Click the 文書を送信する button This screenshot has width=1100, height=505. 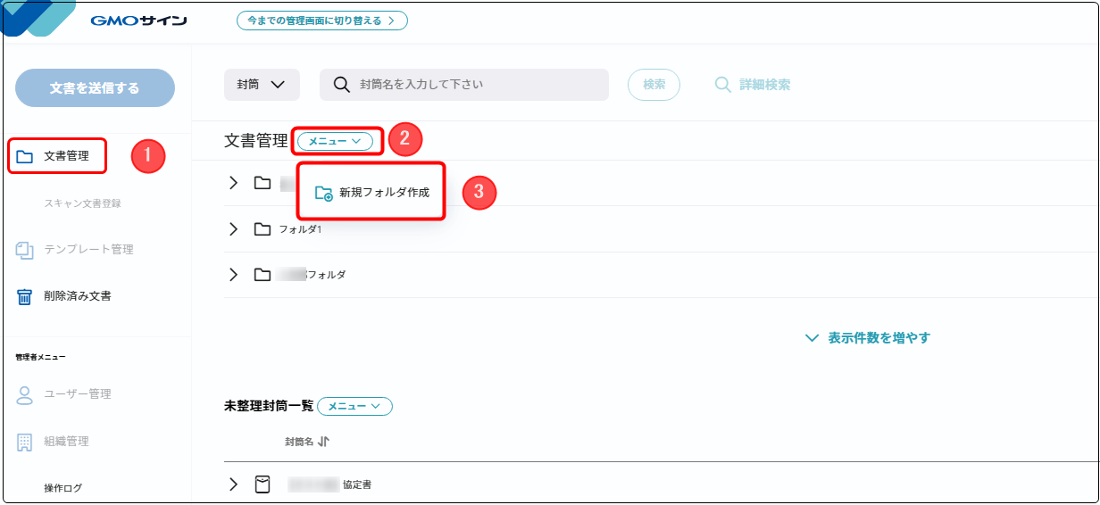[95, 88]
